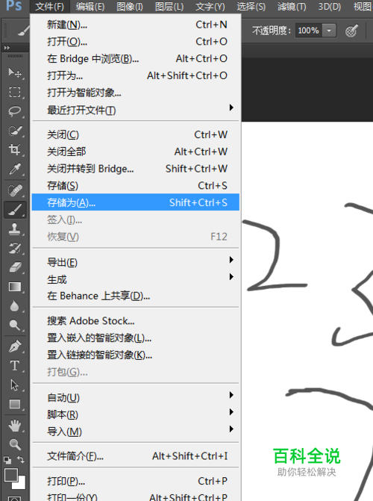Click the default colors icon

[x=7, y=460]
